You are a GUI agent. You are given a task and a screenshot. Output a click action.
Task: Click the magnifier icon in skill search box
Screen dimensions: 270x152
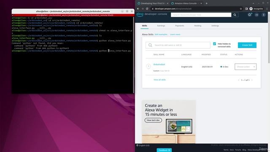tap(150, 45)
